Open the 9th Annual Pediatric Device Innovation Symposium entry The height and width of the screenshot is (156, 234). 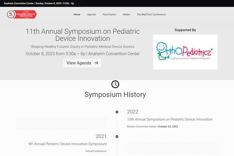(67, 144)
